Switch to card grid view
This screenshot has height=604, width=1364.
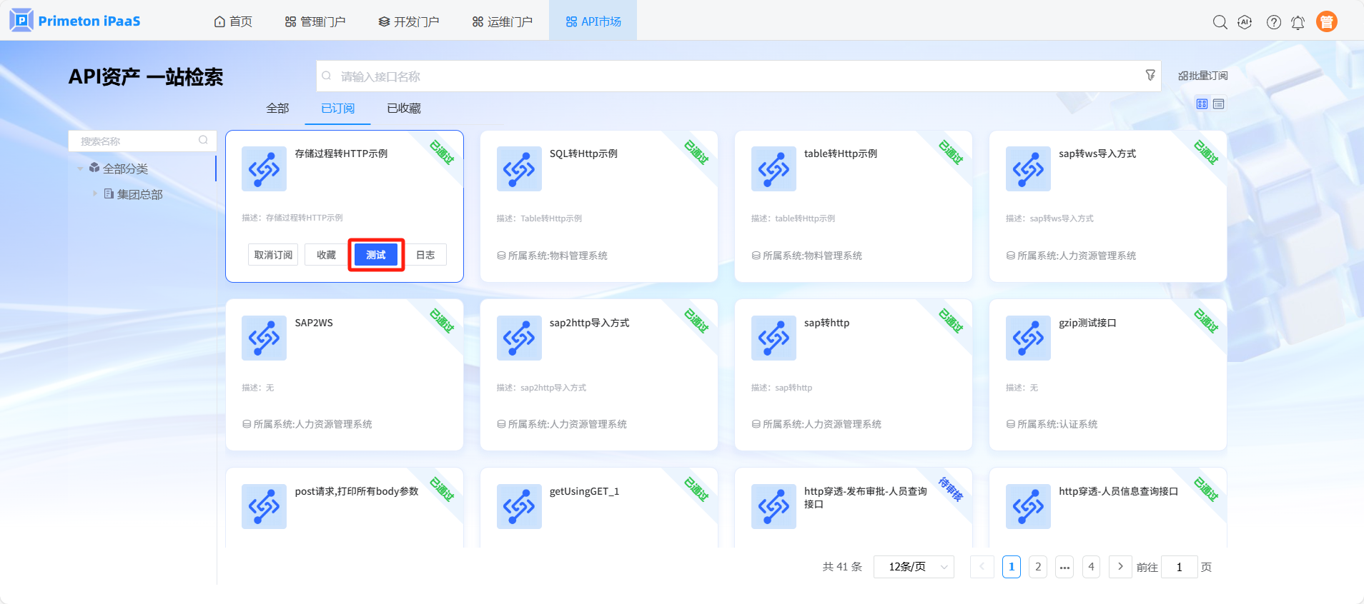(1202, 104)
